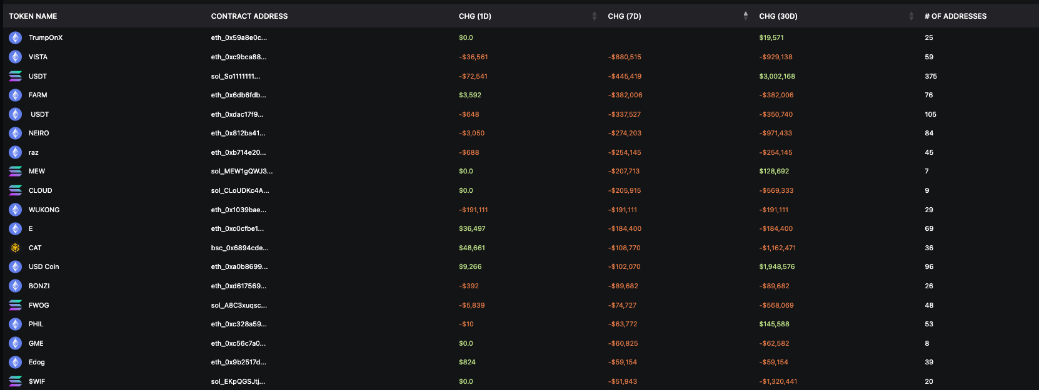Open the USD Coin token name
The image size is (1039, 390).
click(x=44, y=266)
